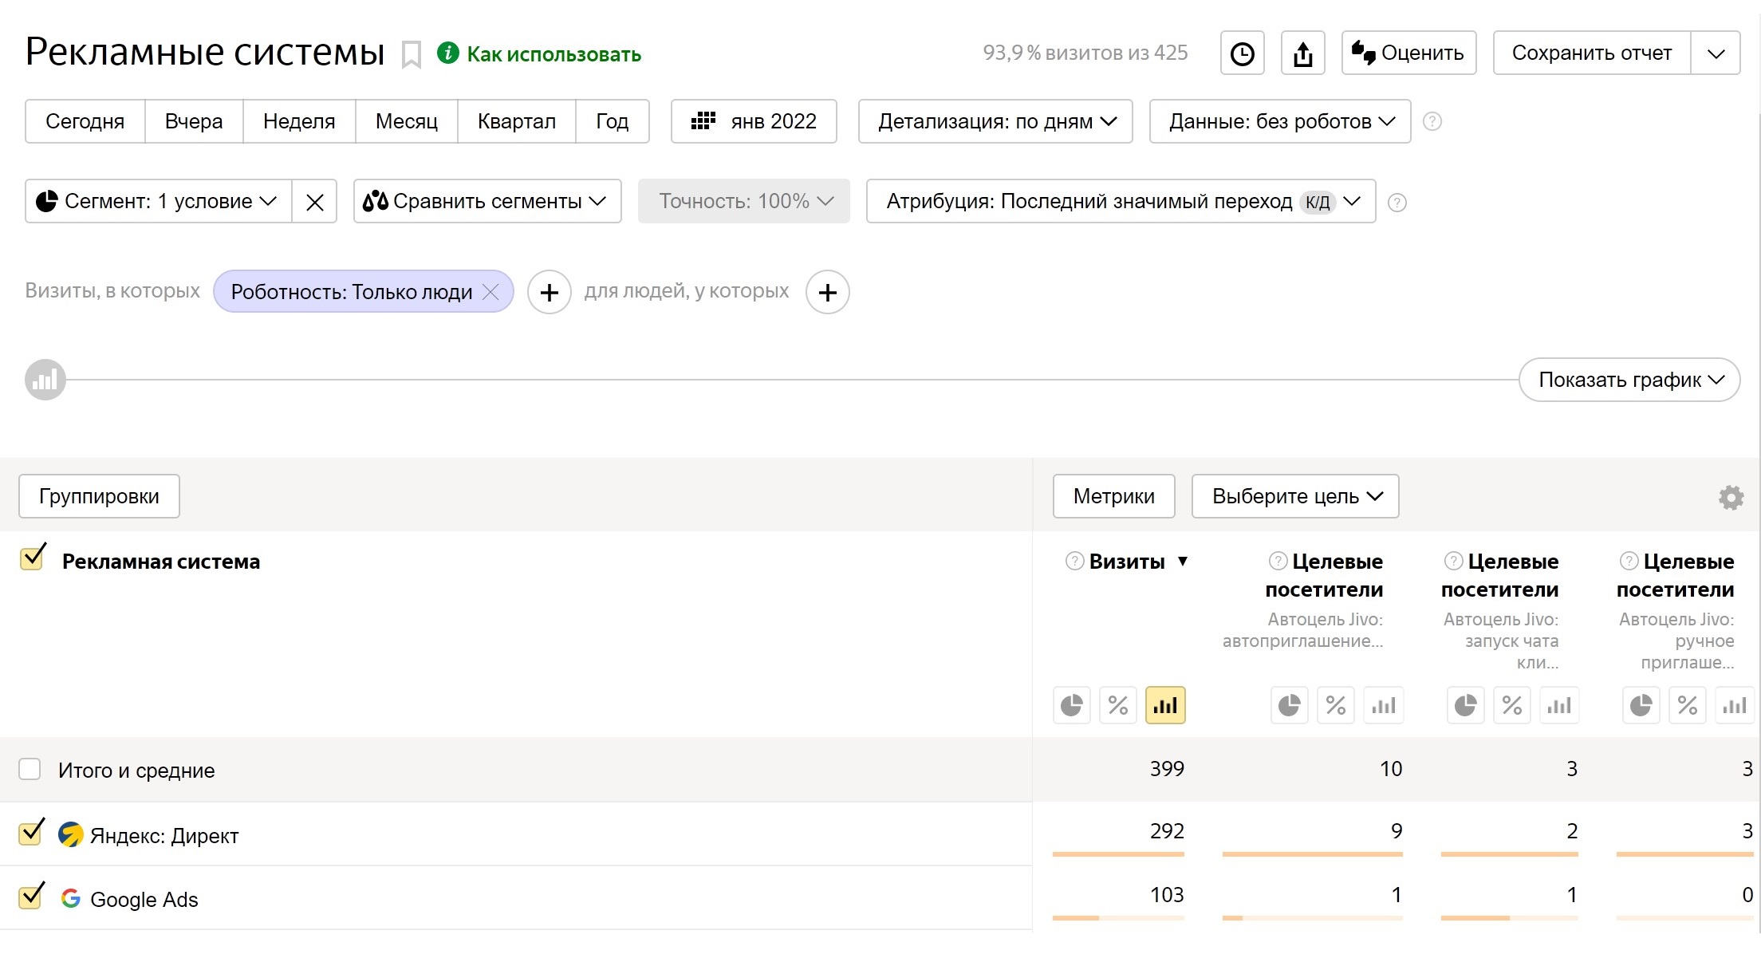Open Группировки button
The height and width of the screenshot is (958, 1761).
pyautogui.click(x=99, y=496)
